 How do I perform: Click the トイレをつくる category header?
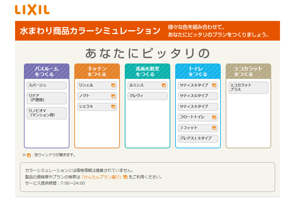(198, 71)
